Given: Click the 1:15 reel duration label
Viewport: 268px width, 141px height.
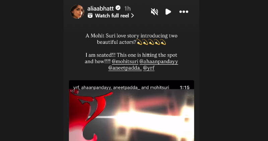Looking at the screenshot, I should [x=185, y=88].
